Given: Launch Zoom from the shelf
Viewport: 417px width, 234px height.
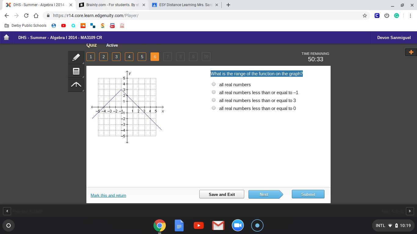Looking at the screenshot, I should pos(238,225).
